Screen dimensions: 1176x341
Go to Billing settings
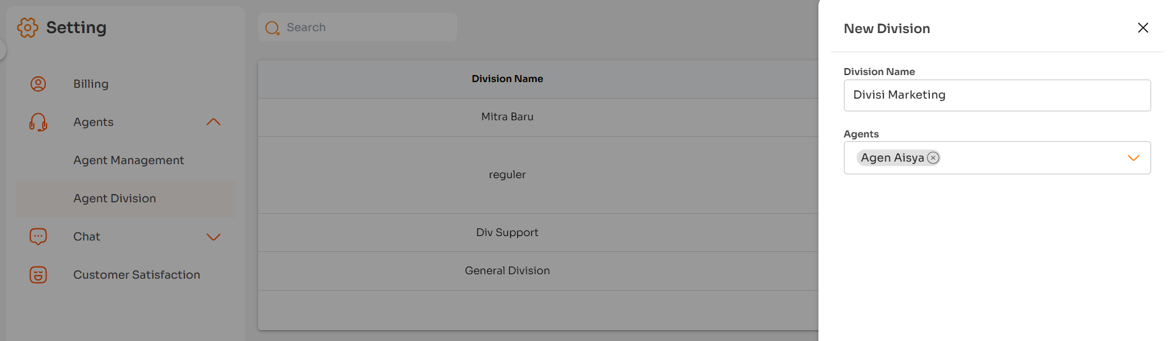(91, 84)
